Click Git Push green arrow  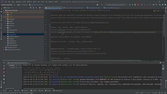click(x=151, y=5)
